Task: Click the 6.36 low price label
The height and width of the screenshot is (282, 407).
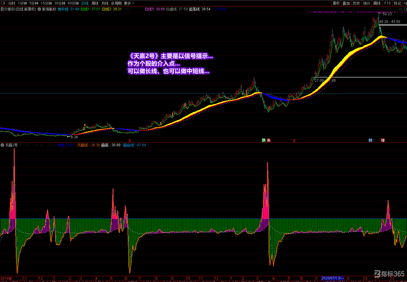Action: 74,137
